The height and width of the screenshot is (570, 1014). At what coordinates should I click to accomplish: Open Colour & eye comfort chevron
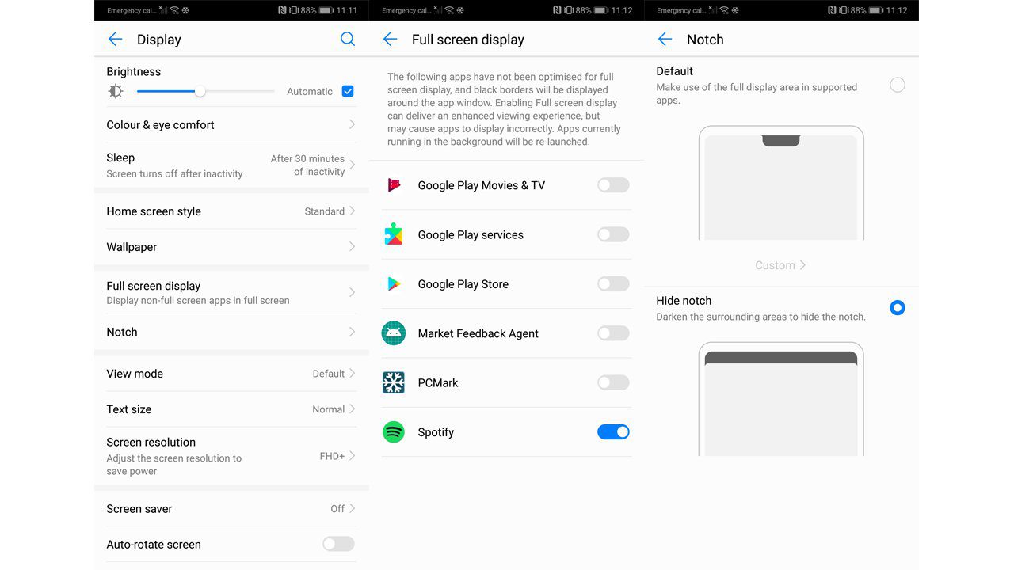coord(353,124)
